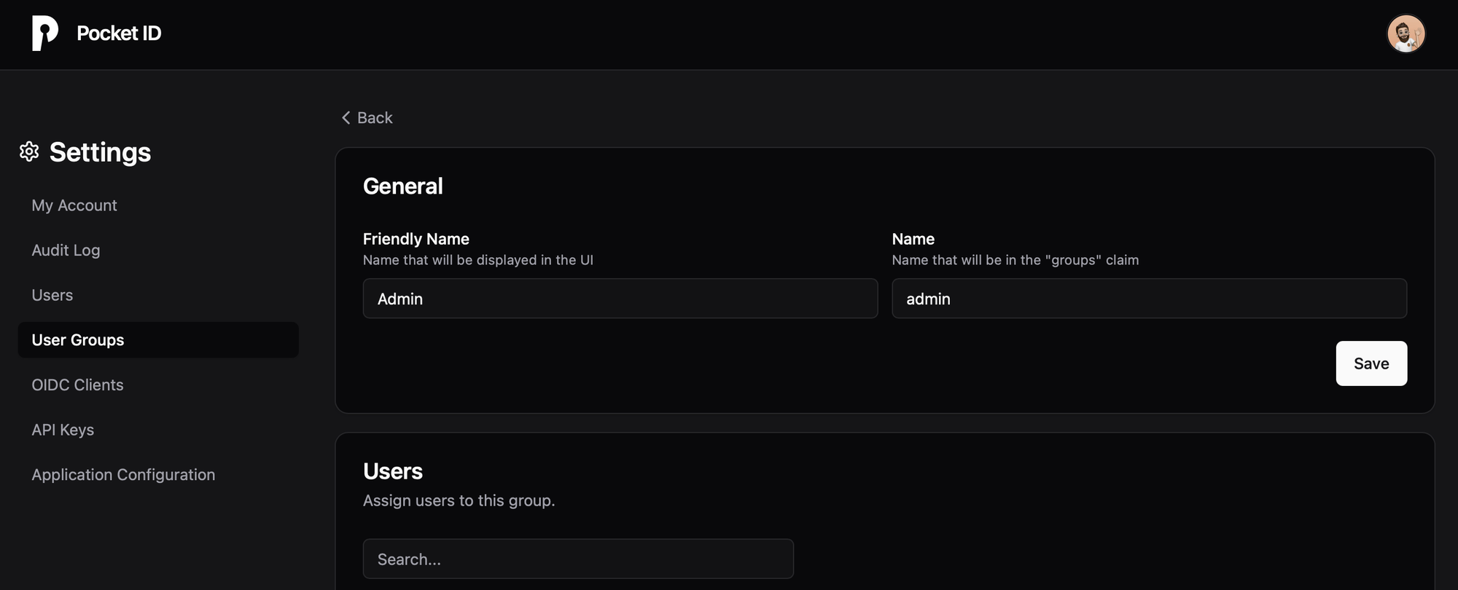1458x590 pixels.
Task: Click the Pocket ID title text
Action: pos(119,34)
